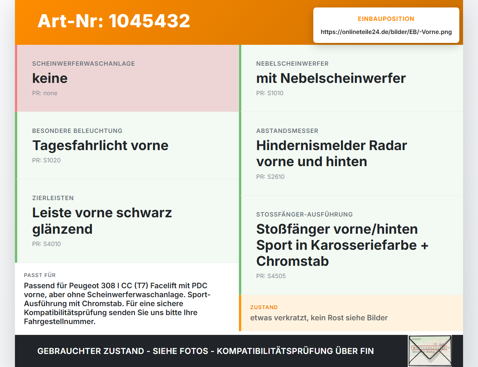Select the Scheinwerferwaschanlage keine card
Screen dimensions: 478x367
point(127,78)
